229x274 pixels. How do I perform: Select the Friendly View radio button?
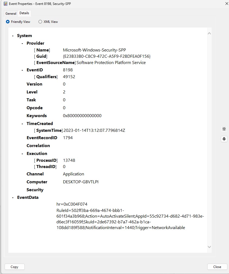(8, 22)
